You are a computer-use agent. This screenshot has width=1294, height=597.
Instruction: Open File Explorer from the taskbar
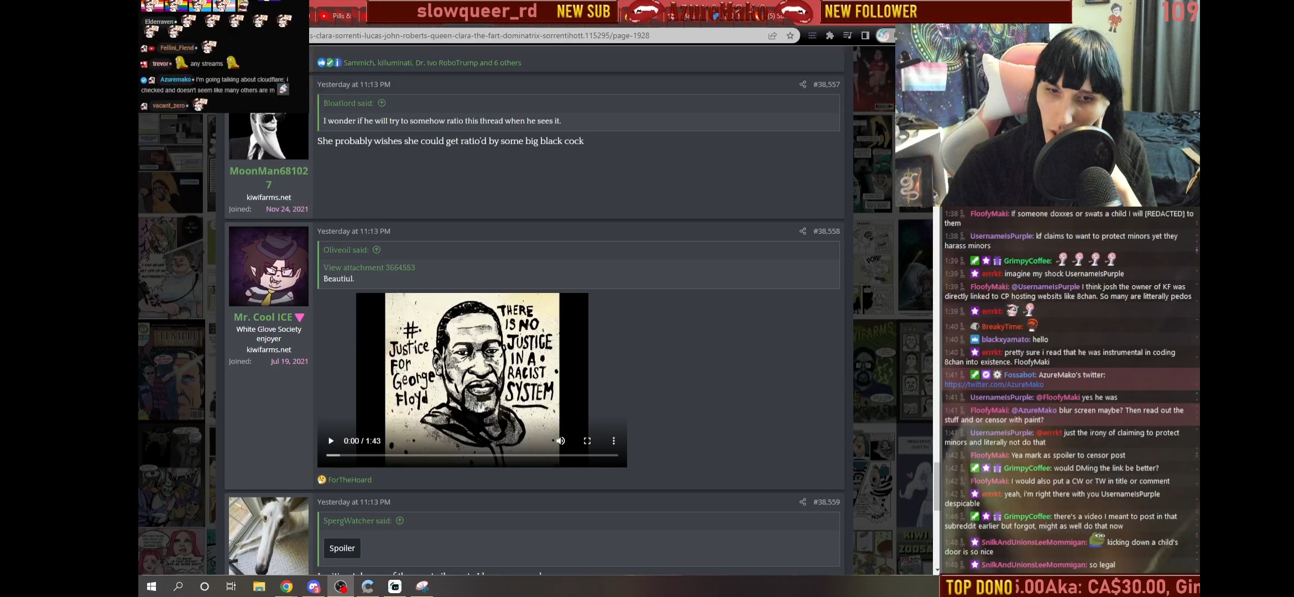(259, 586)
